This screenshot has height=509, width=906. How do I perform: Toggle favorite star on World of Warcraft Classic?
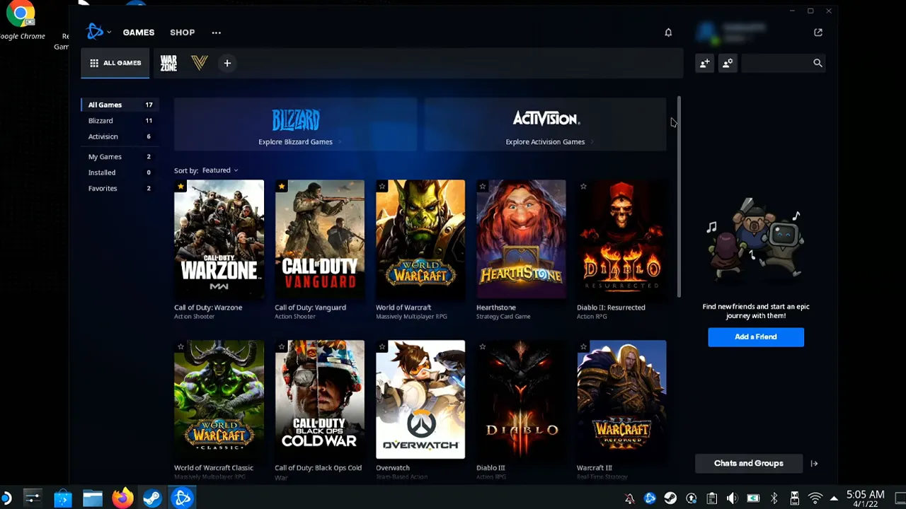click(x=180, y=347)
